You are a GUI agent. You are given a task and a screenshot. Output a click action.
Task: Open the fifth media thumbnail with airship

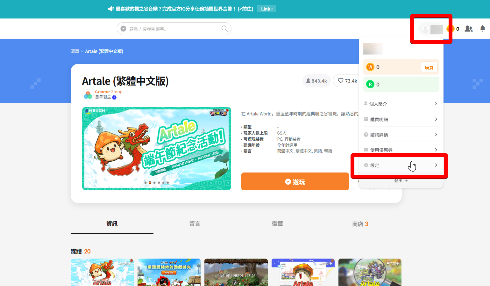pyautogui.click(x=370, y=272)
